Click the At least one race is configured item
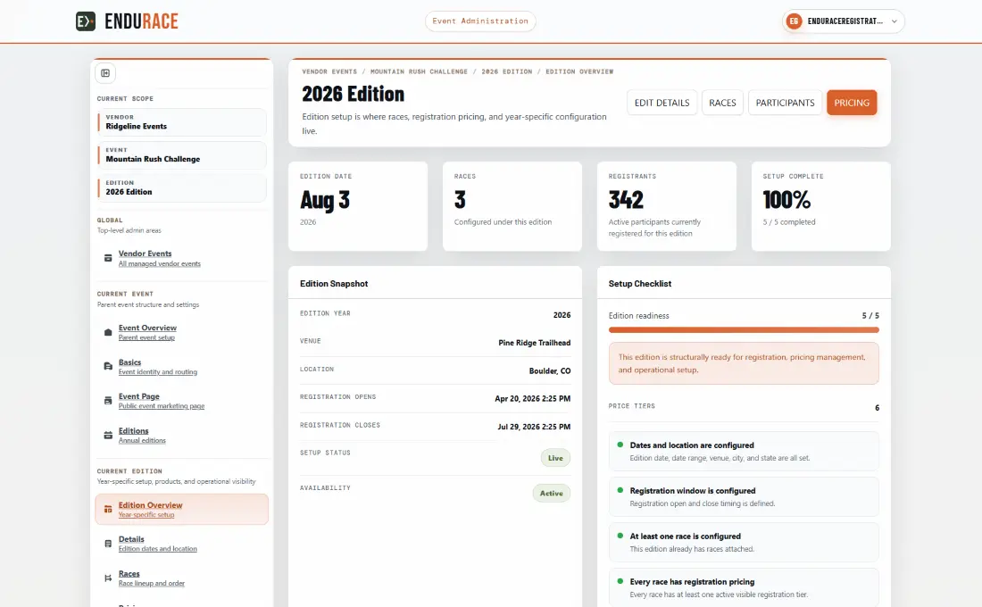 click(x=744, y=543)
